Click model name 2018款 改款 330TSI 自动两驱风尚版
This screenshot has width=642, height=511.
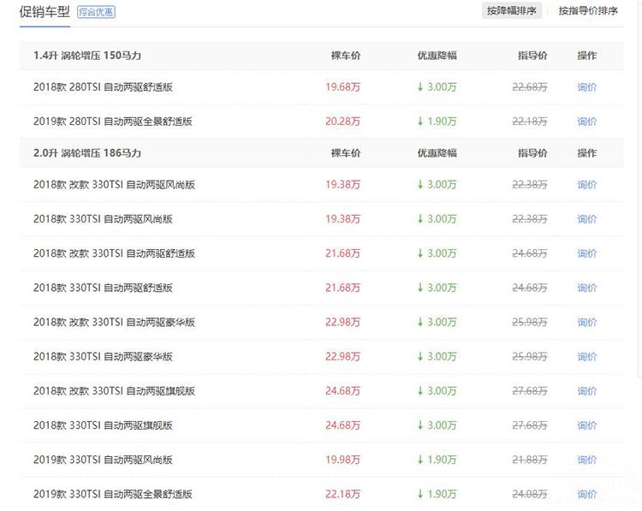point(114,185)
